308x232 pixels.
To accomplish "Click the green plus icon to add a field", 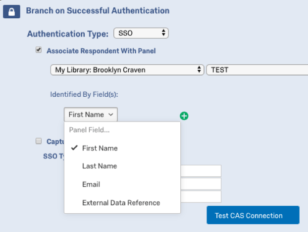I will tap(184, 116).
